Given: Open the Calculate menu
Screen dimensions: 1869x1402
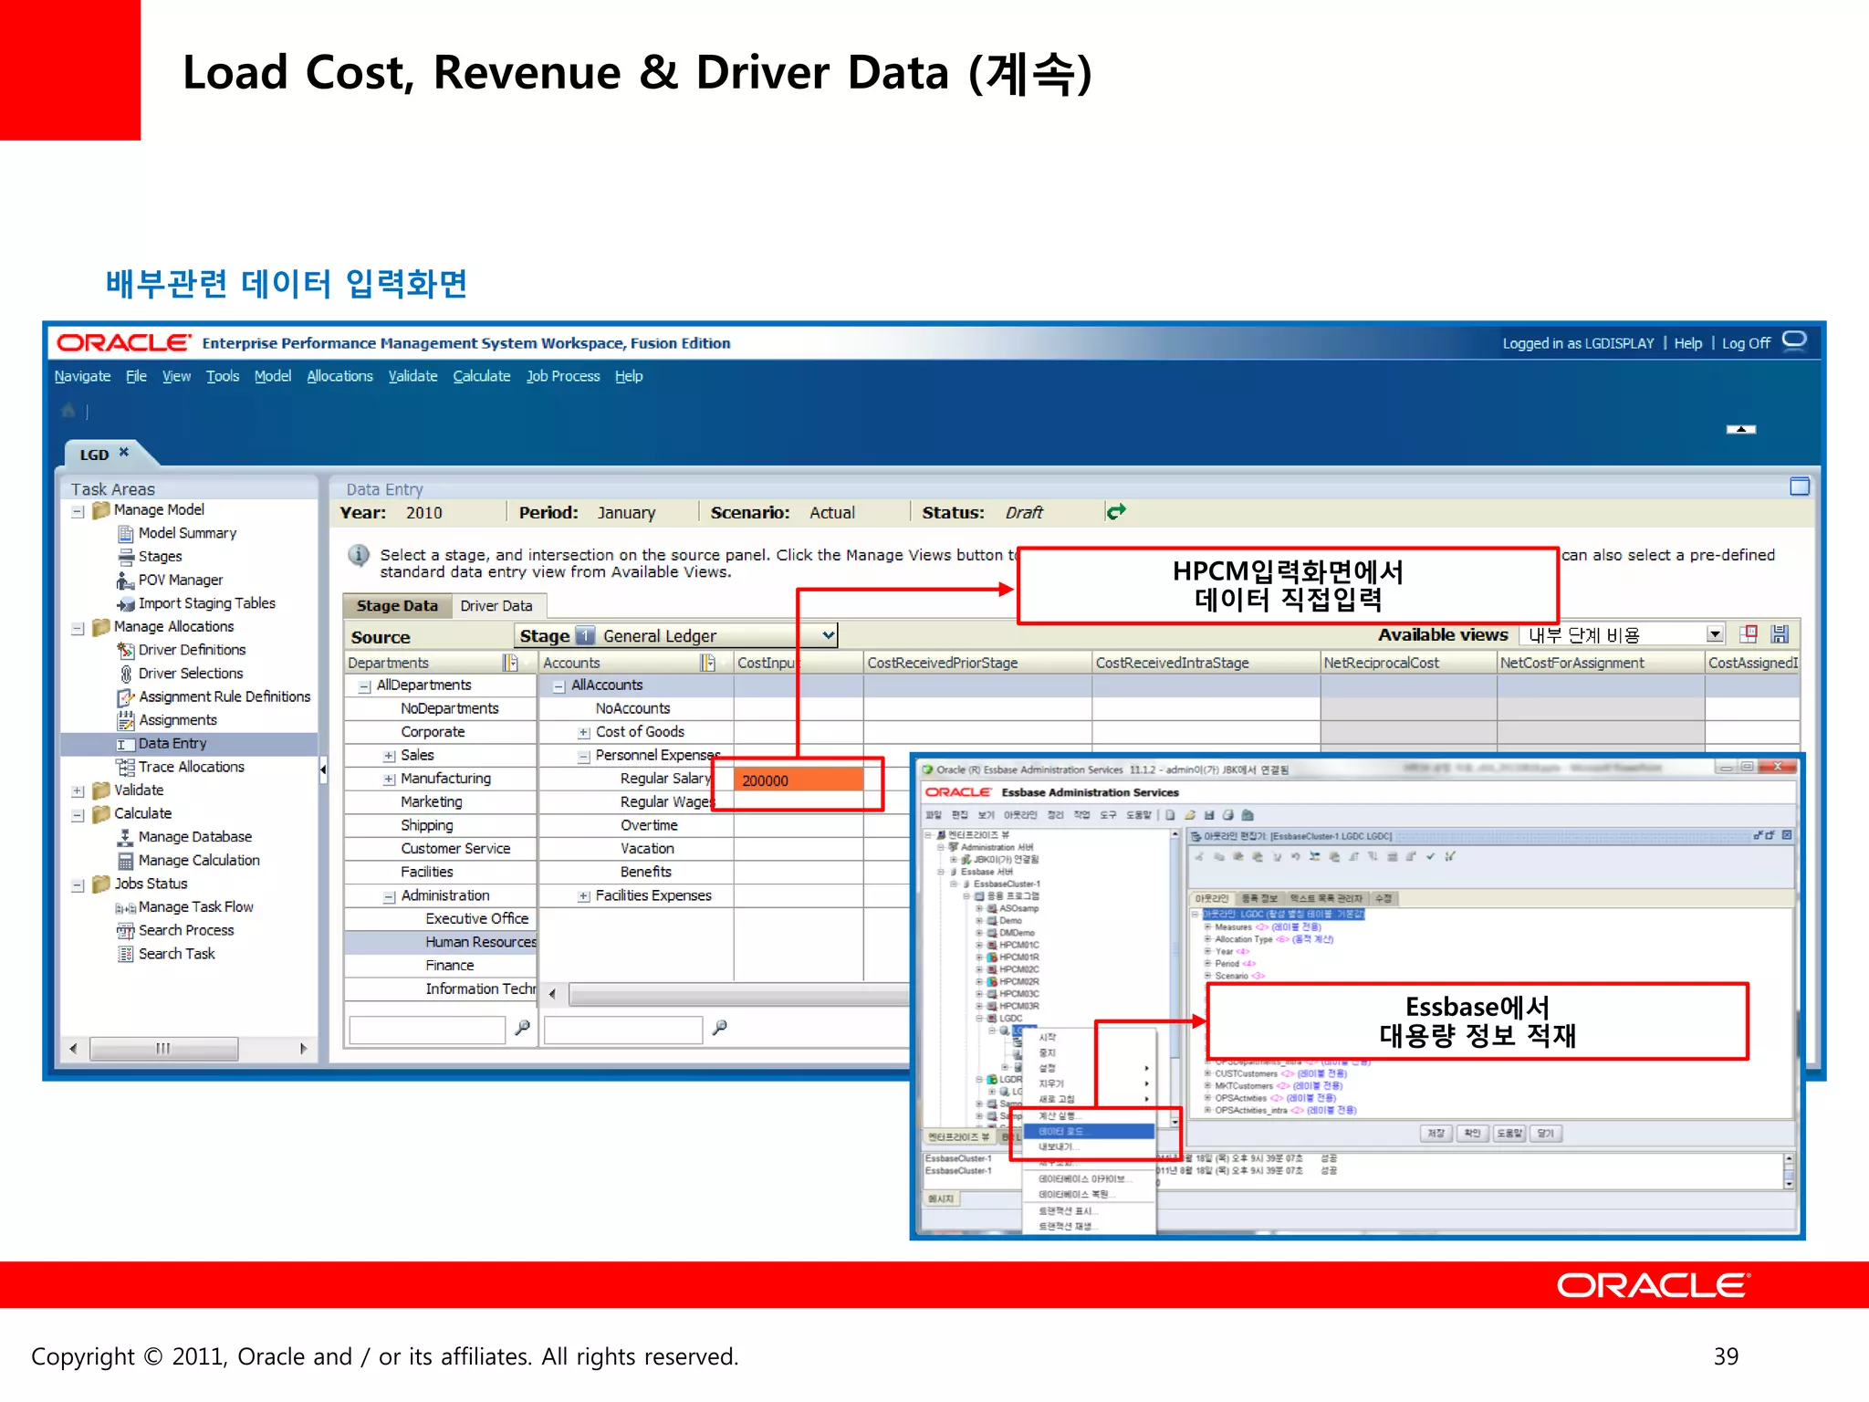Looking at the screenshot, I should point(482,376).
